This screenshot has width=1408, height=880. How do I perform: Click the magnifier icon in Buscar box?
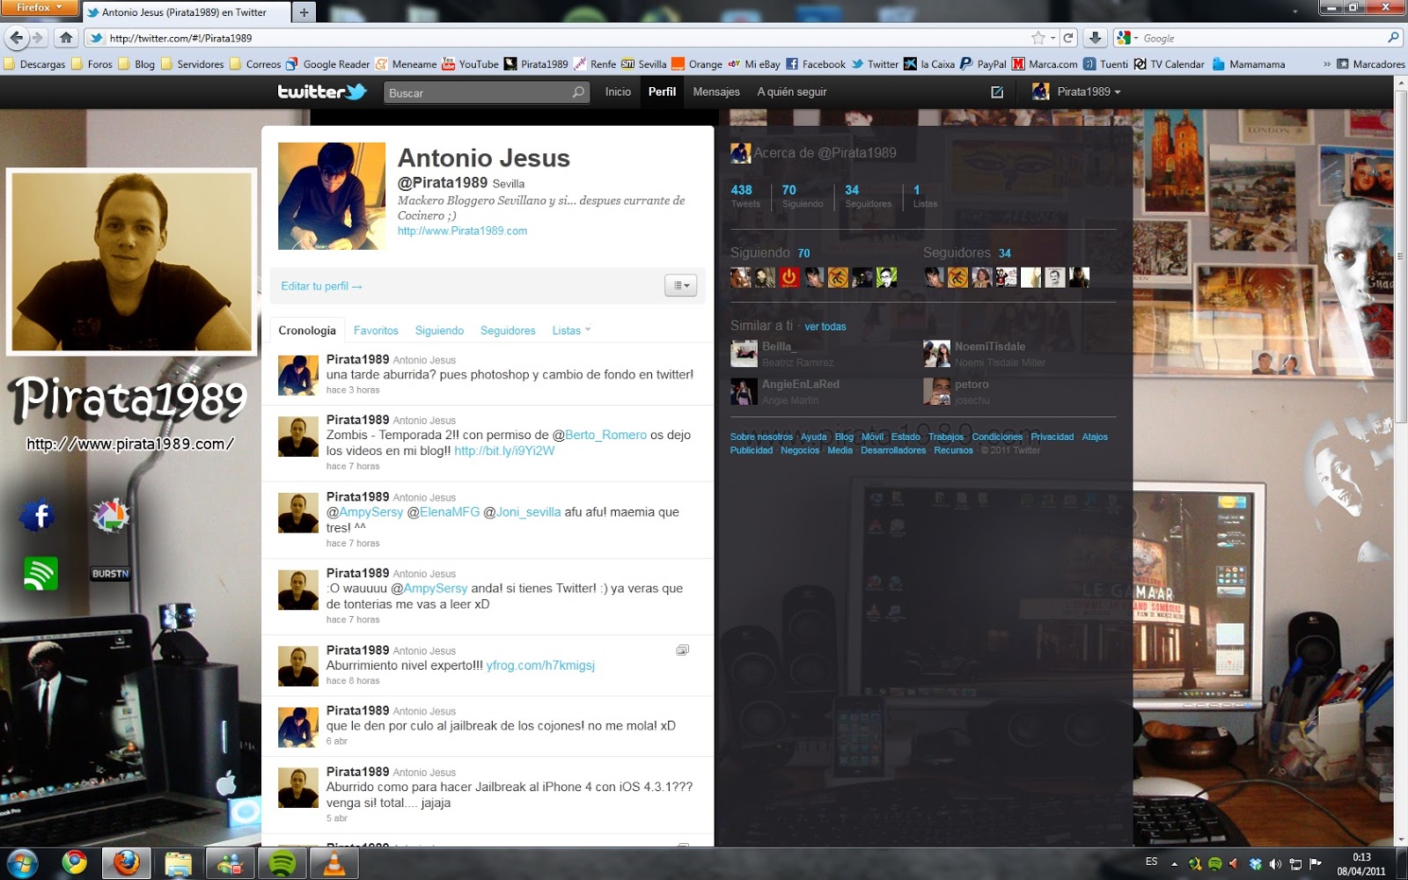click(x=578, y=92)
